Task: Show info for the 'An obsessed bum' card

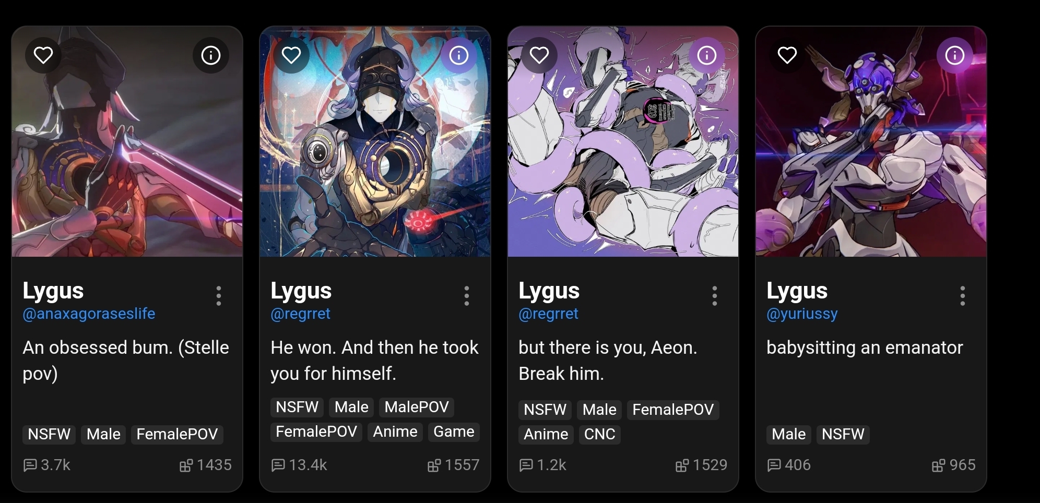Action: [211, 55]
